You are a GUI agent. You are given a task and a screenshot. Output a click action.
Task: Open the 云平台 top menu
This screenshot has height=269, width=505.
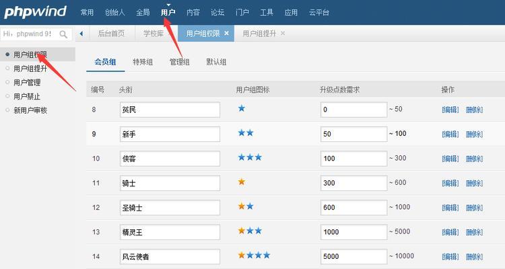click(319, 13)
